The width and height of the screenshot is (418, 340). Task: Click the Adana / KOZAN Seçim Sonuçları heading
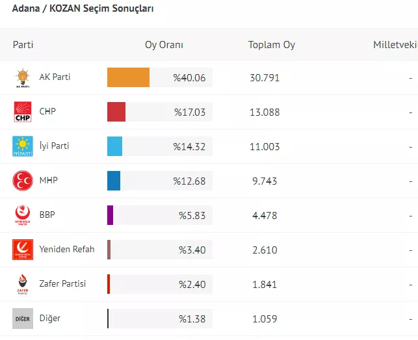click(83, 9)
